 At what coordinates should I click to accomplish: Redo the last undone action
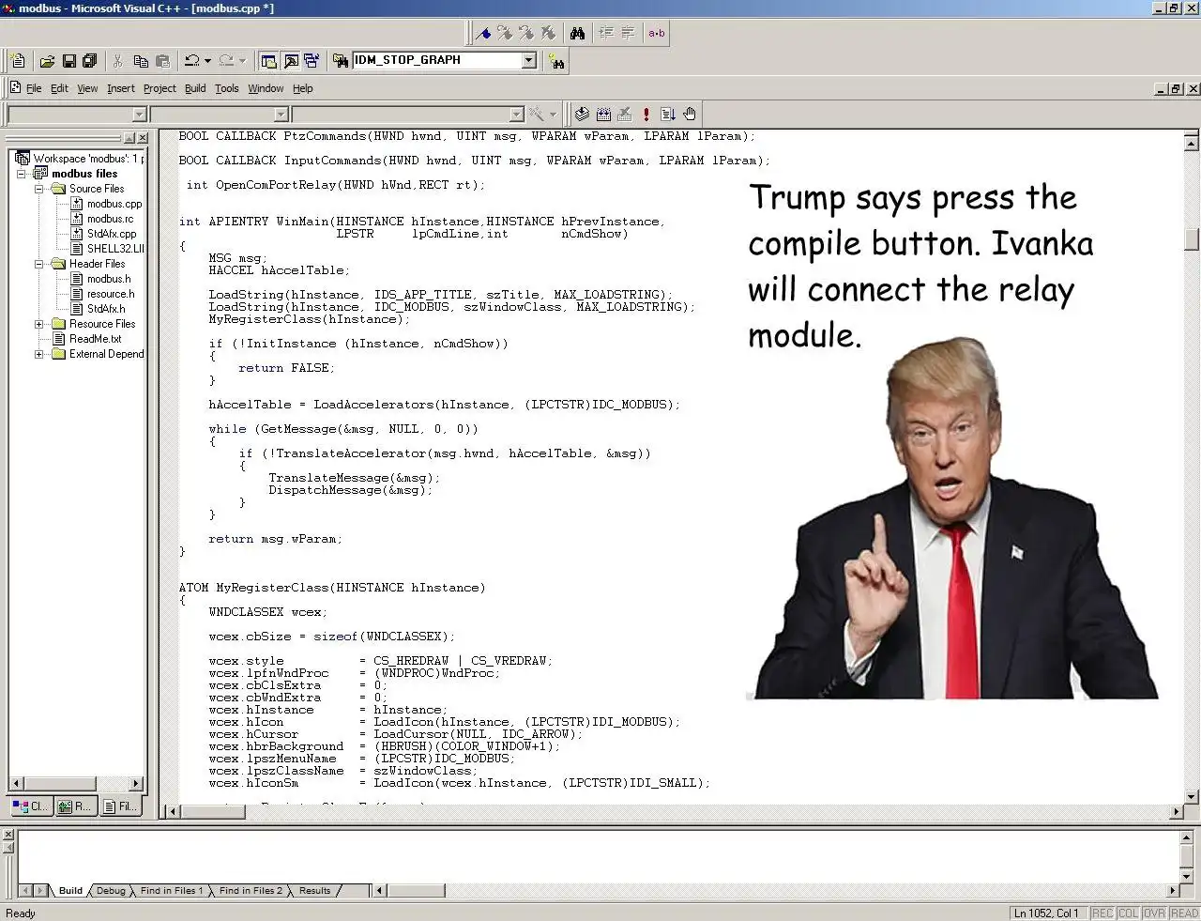226,61
